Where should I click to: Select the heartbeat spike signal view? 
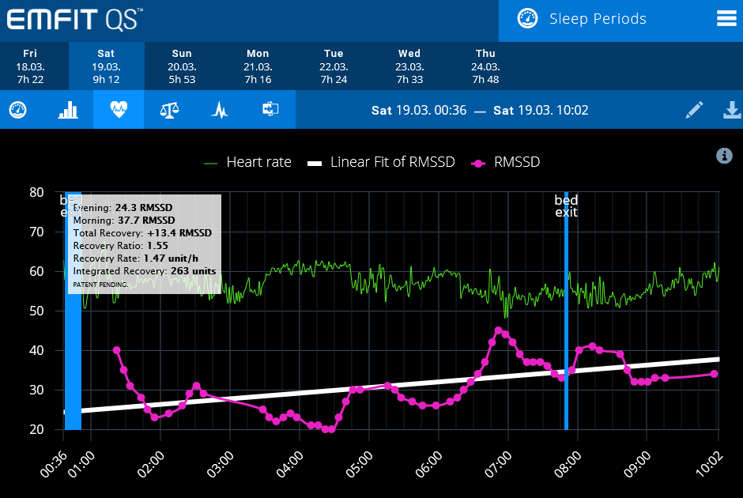(x=220, y=110)
